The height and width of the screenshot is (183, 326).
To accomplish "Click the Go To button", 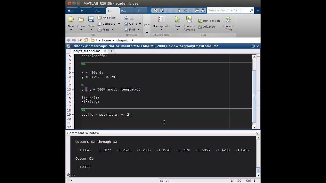I will pyautogui.click(x=131, y=24).
